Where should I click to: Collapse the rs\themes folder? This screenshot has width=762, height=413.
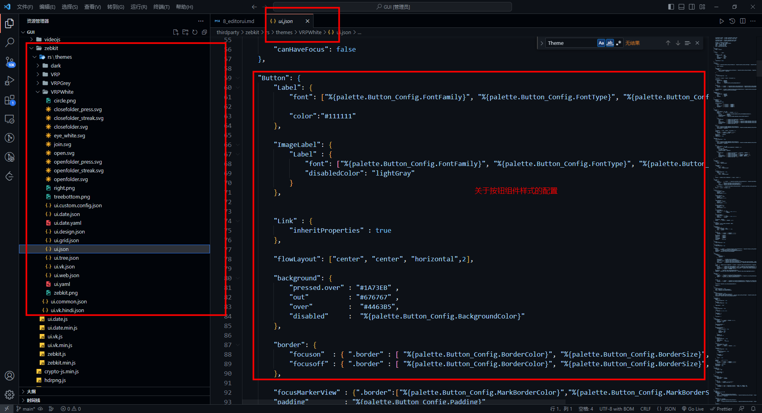[x=35, y=57]
